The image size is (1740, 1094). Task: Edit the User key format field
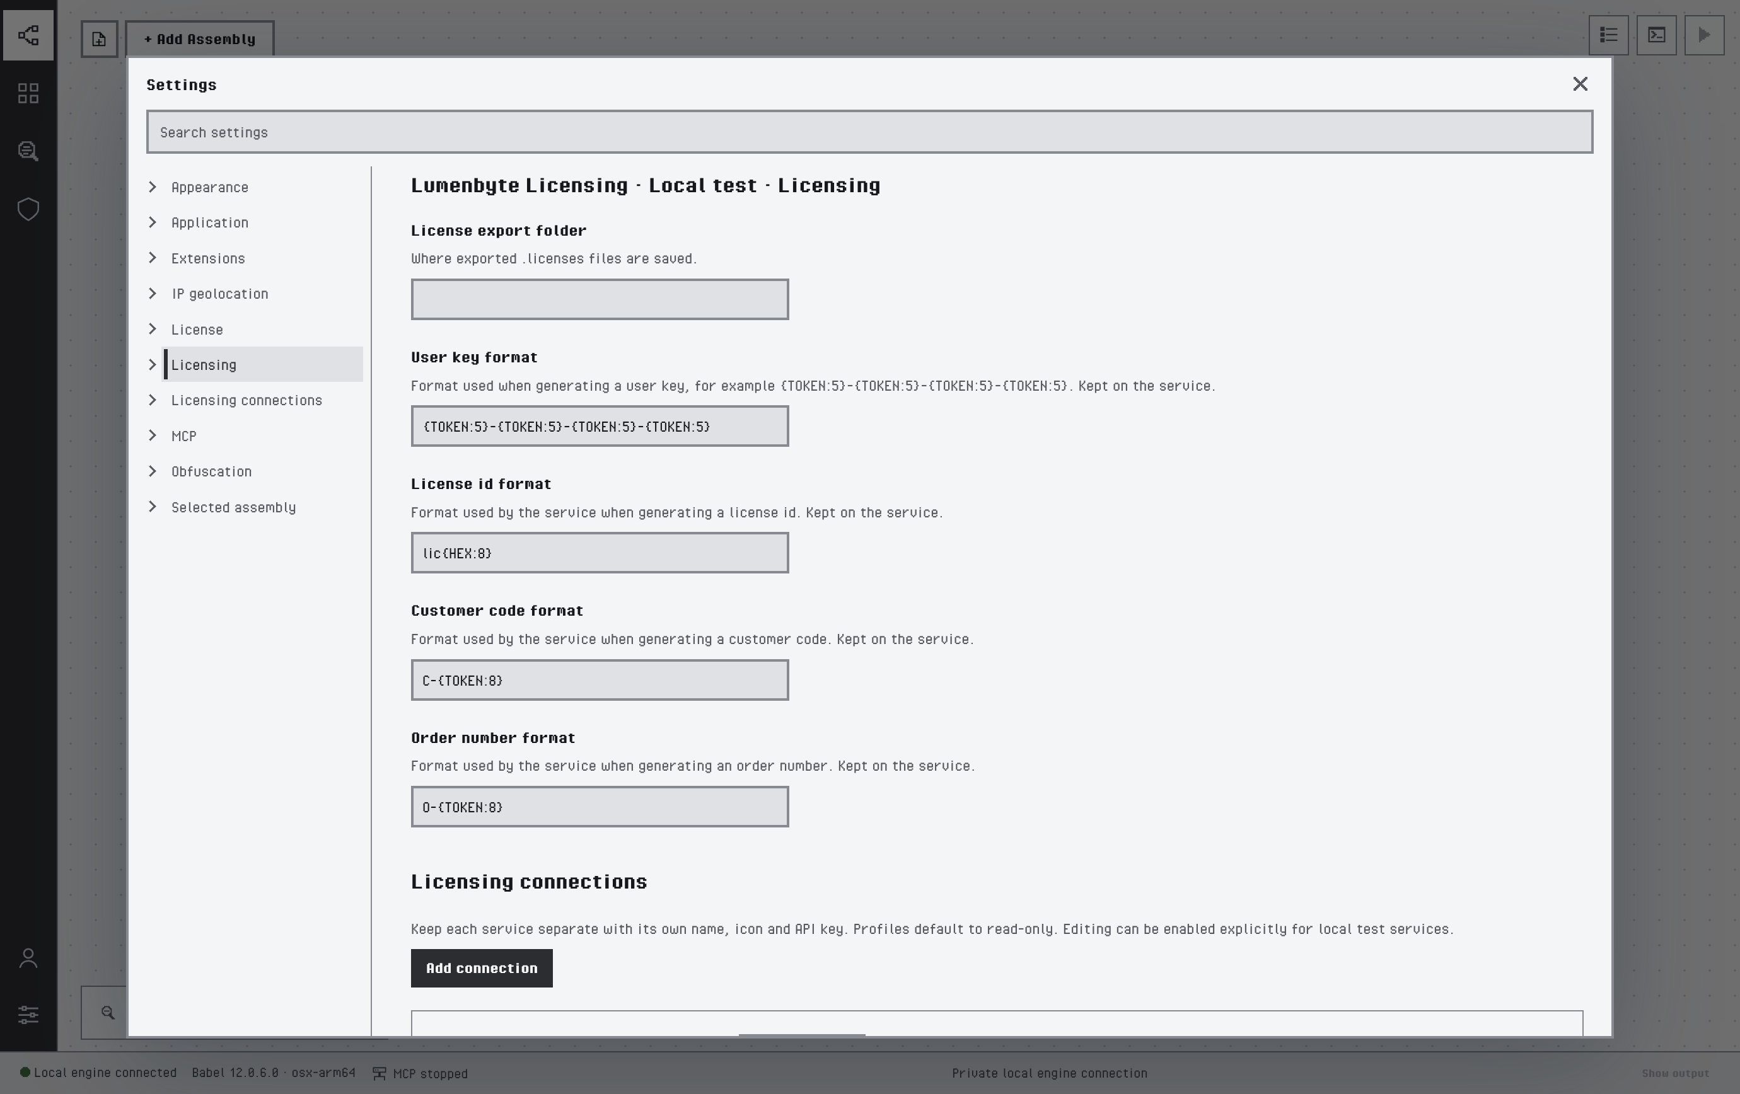click(x=600, y=426)
